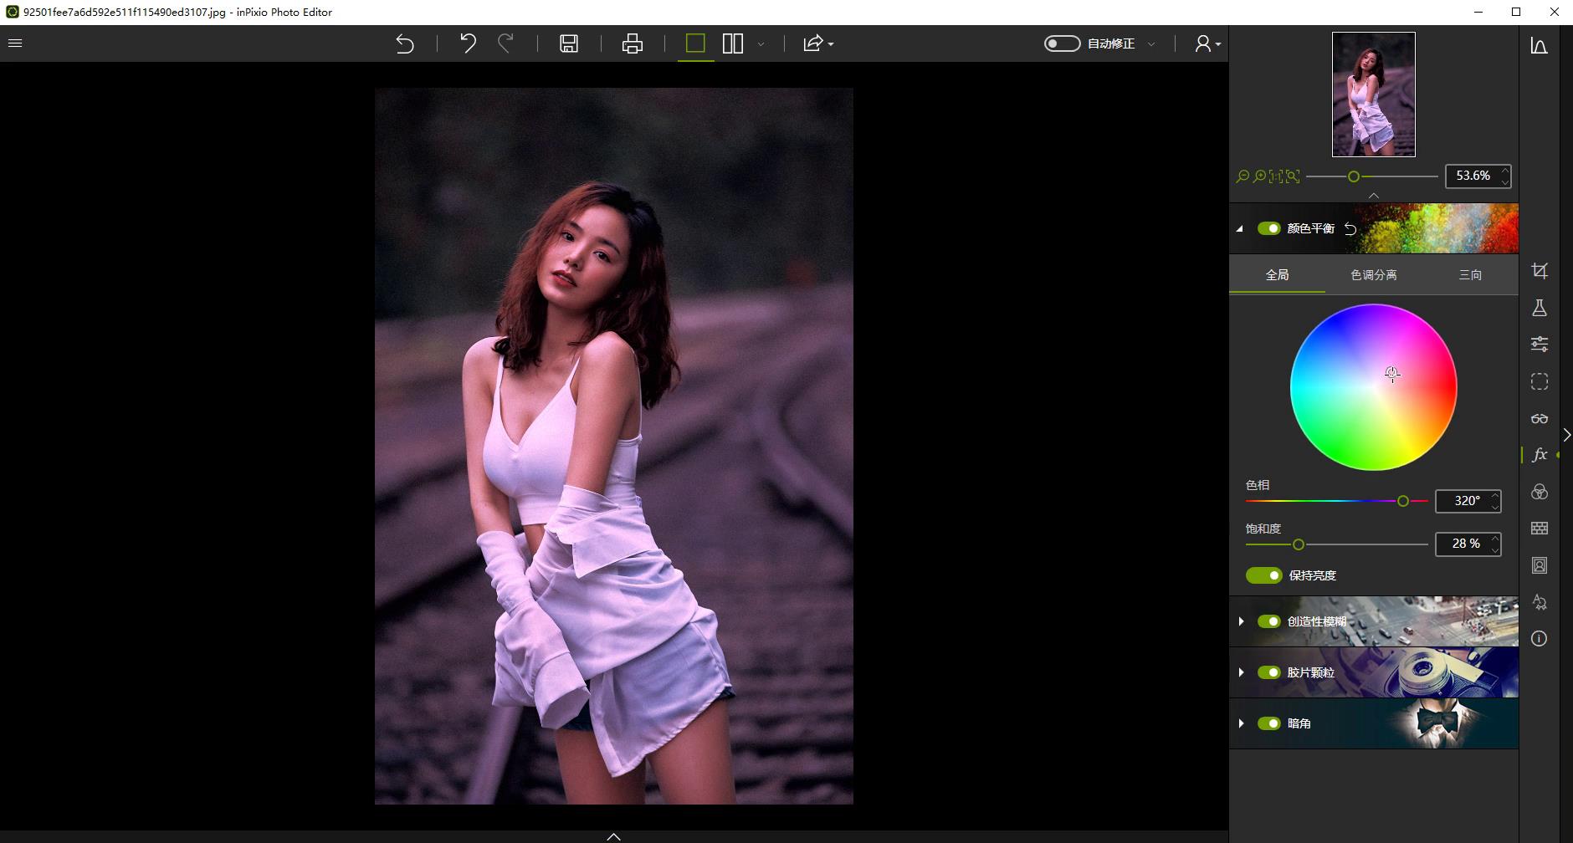Screen dimensions: 1573x843
Task: Fit image to screen zoom icon
Action: point(1293,176)
